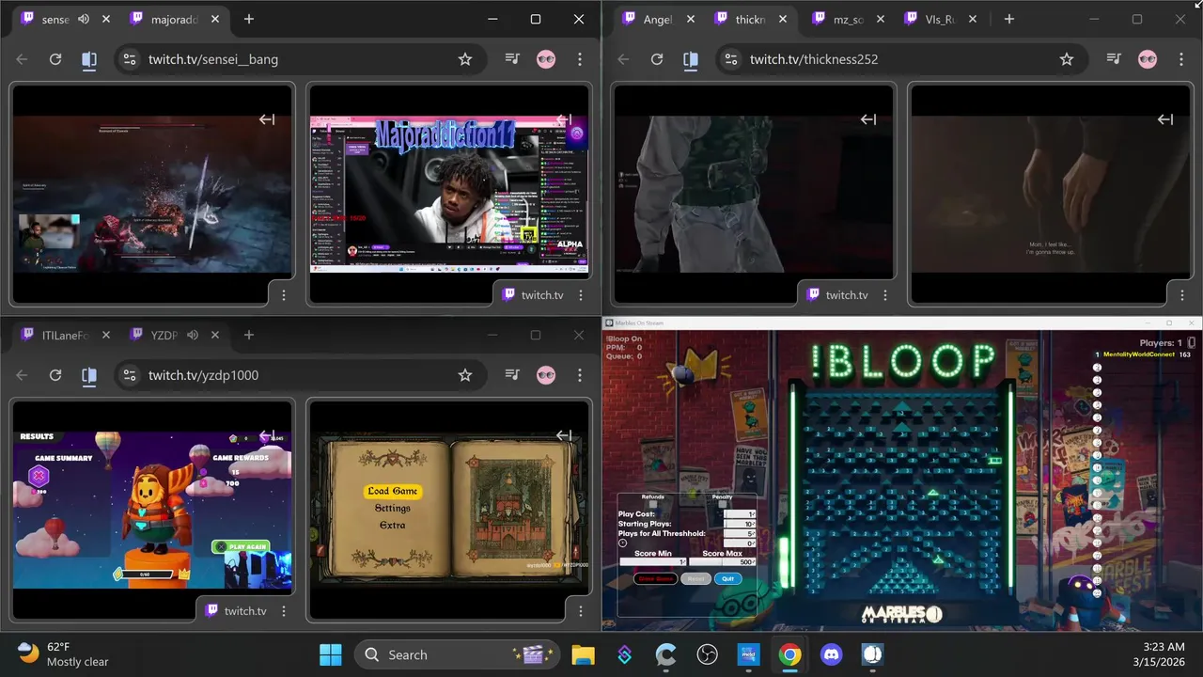
Task: Toggle the Refunds checkbox in Marbles
Action: tap(653, 505)
